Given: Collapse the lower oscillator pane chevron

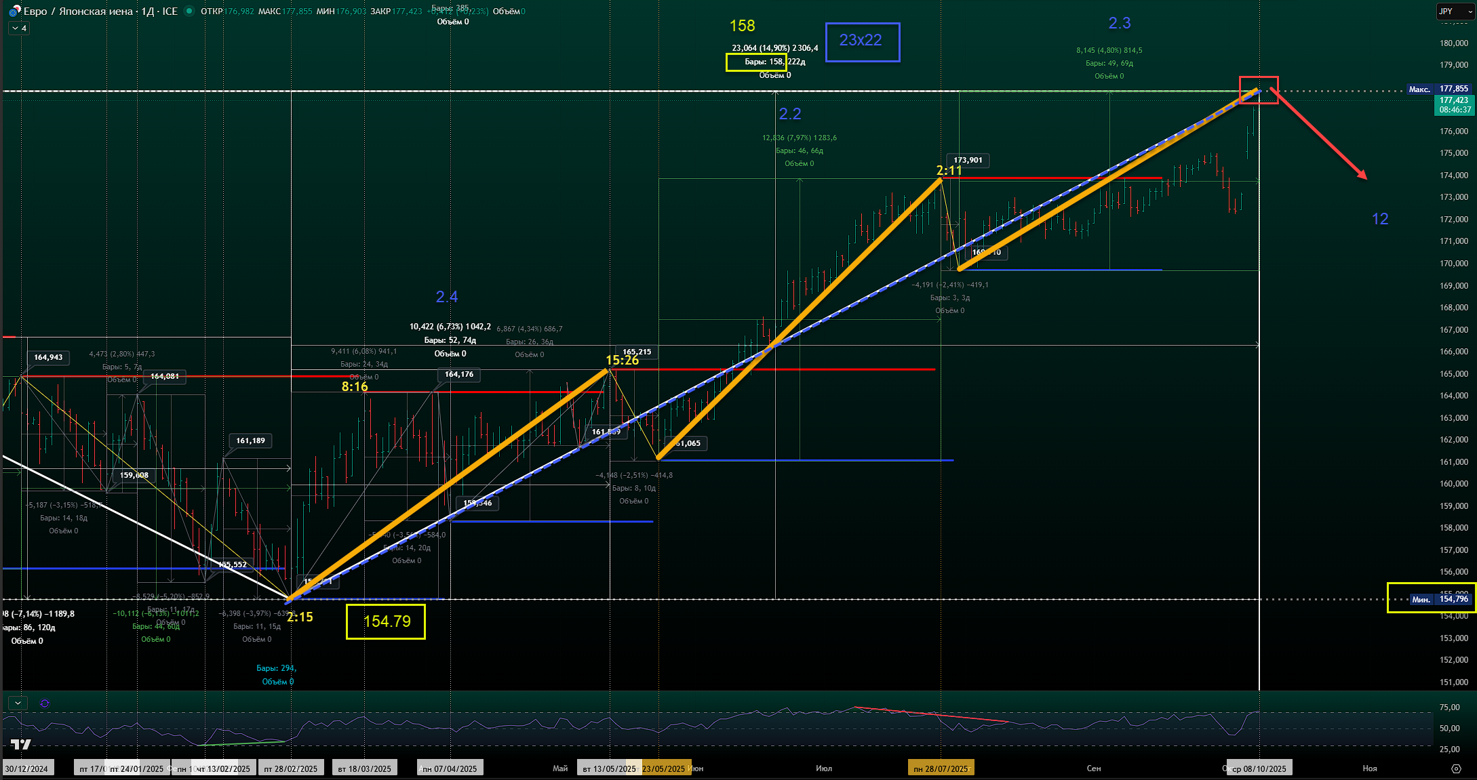Looking at the screenshot, I should point(18,703).
